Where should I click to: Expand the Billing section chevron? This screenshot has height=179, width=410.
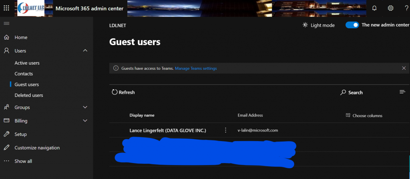[x=85, y=121]
